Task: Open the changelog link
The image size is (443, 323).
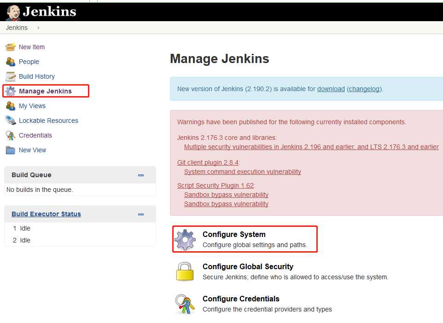Action: (364, 89)
